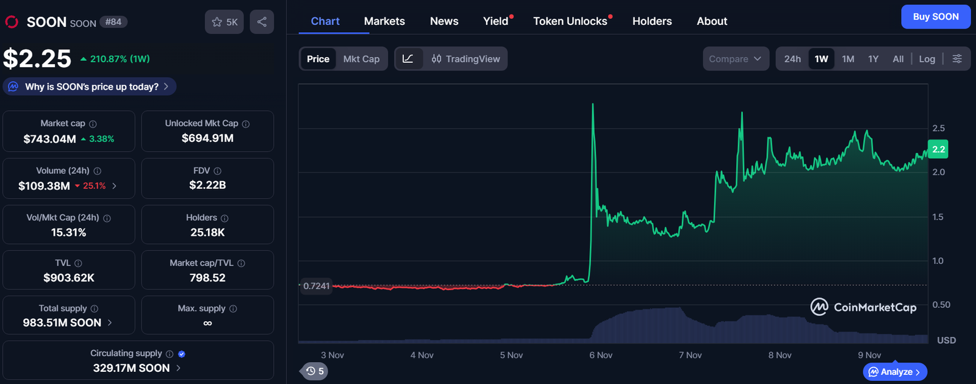Image resolution: width=976 pixels, height=384 pixels.
Task: Open the Compare dropdown
Action: click(735, 59)
